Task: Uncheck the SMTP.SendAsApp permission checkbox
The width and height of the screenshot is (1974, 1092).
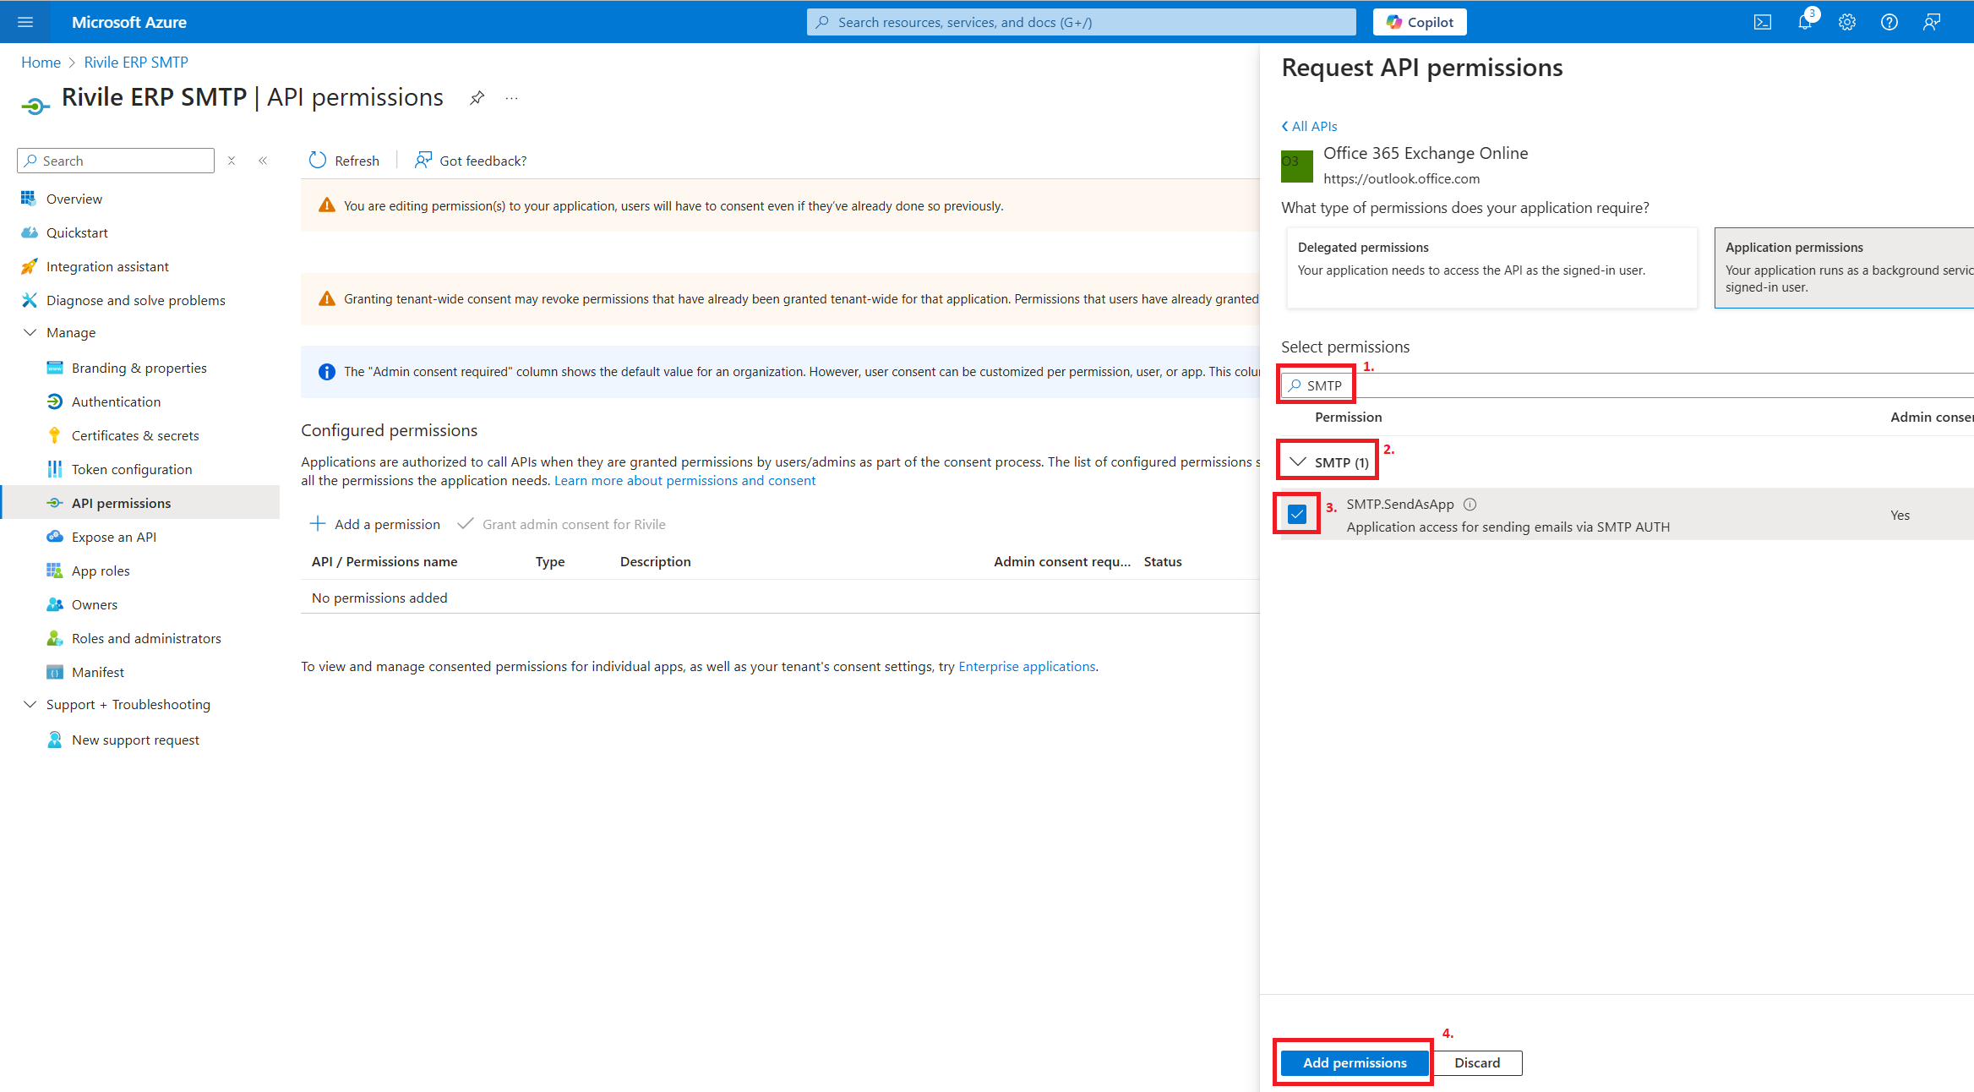Action: click(1297, 514)
